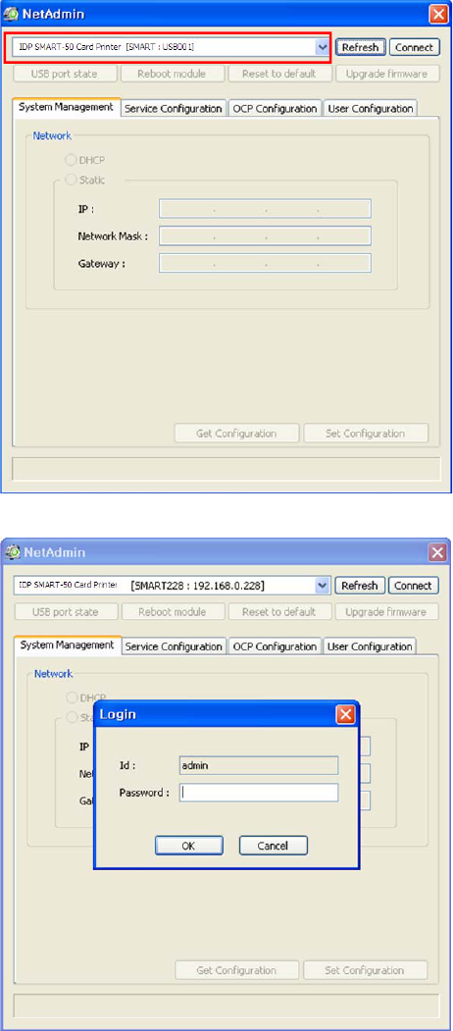Open User Configuration tab in lower window

click(371, 646)
